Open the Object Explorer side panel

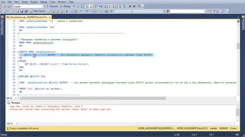pyautogui.click(x=2, y=25)
